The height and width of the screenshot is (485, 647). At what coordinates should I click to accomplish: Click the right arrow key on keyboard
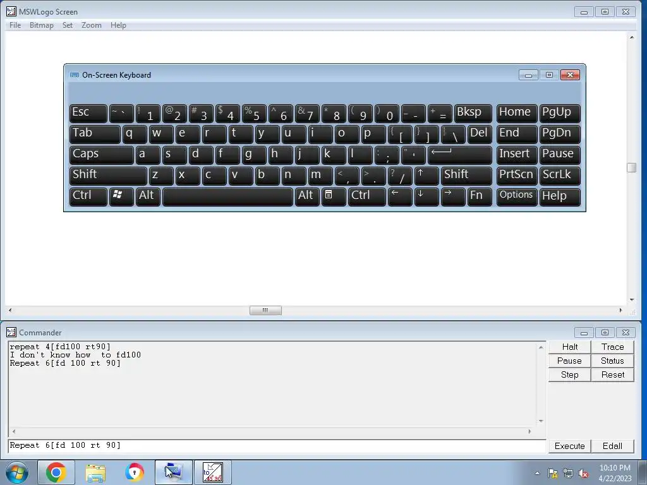point(453,196)
